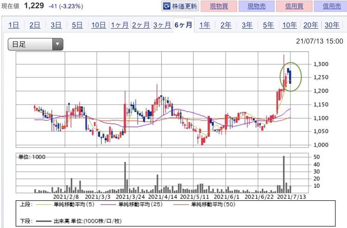347x228 pixels.
Task: Switch chart to 30年 range
Action: (332, 25)
